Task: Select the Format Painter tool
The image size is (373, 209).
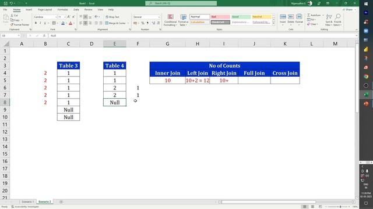Action: pyautogui.click(x=20, y=24)
